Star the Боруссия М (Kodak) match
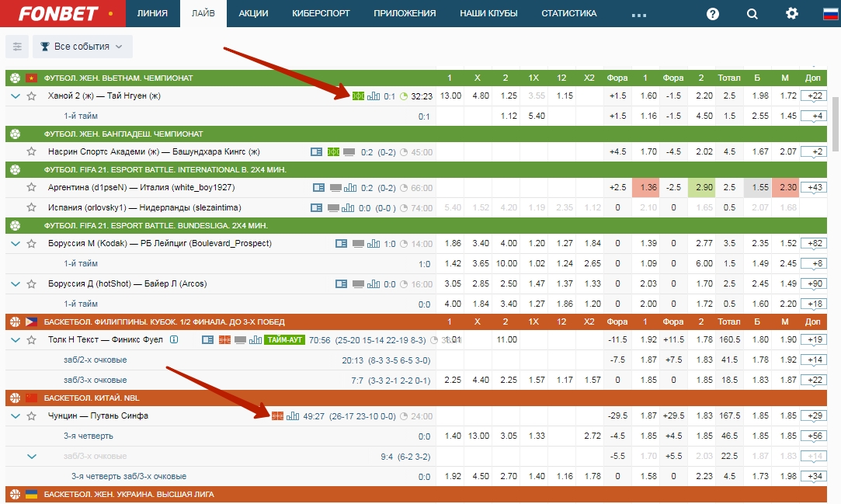Screen dimensions: 841x504 tap(32, 243)
